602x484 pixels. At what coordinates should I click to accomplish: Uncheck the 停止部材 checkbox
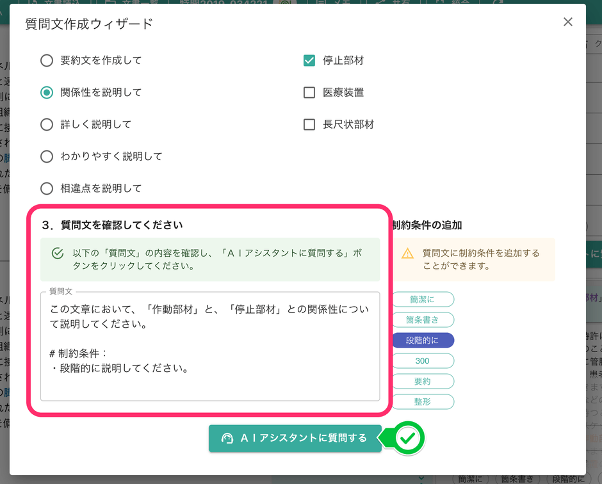point(309,60)
